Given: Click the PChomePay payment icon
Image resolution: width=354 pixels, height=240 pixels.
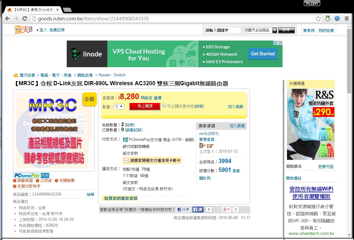Looking at the screenshot, I should 125,140.
